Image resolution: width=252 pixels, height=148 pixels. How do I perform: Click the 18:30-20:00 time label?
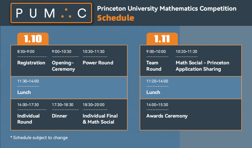tap(93, 105)
